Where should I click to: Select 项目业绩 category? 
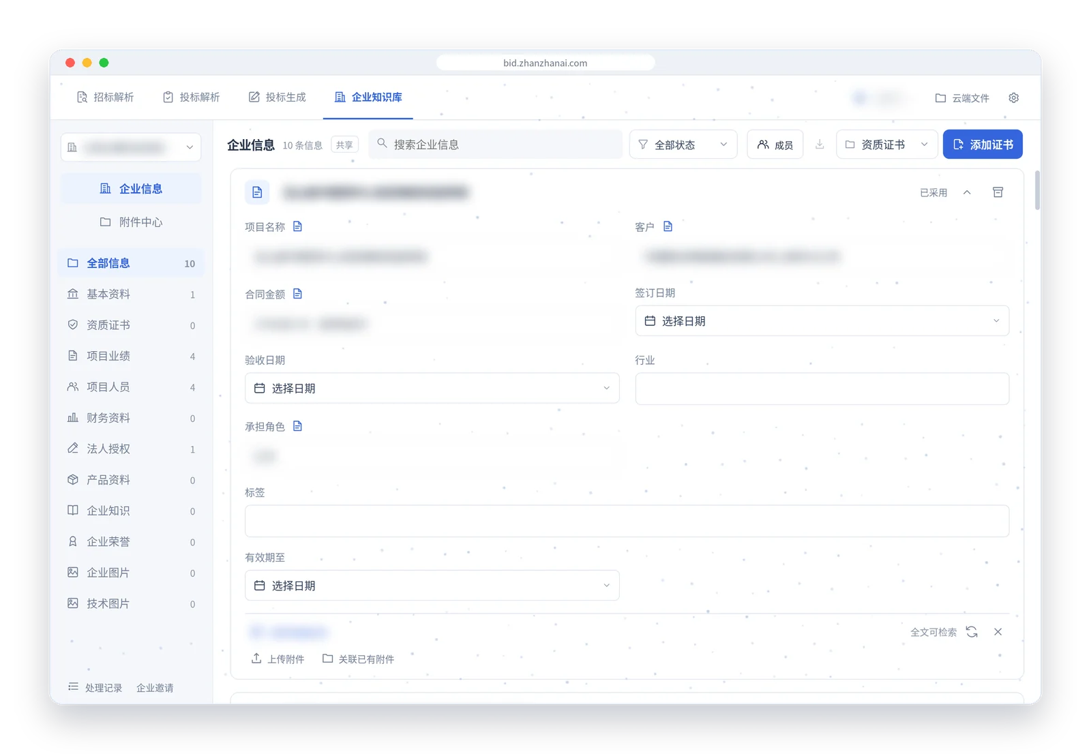click(x=132, y=356)
